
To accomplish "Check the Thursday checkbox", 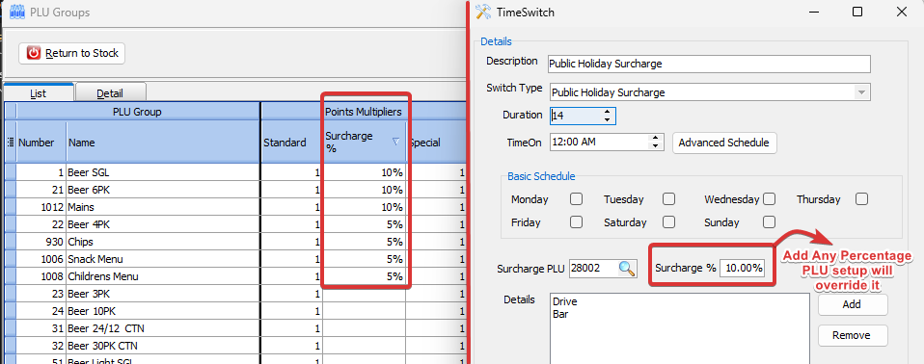I will click(x=861, y=199).
